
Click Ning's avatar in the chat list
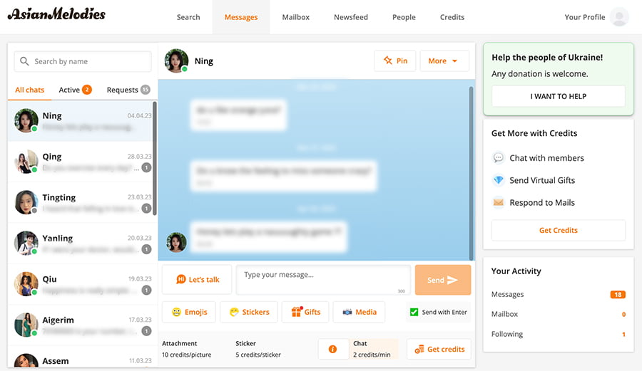point(26,120)
